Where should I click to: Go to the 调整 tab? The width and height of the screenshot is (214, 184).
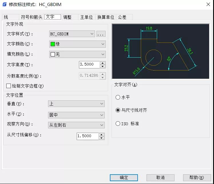[70, 17]
